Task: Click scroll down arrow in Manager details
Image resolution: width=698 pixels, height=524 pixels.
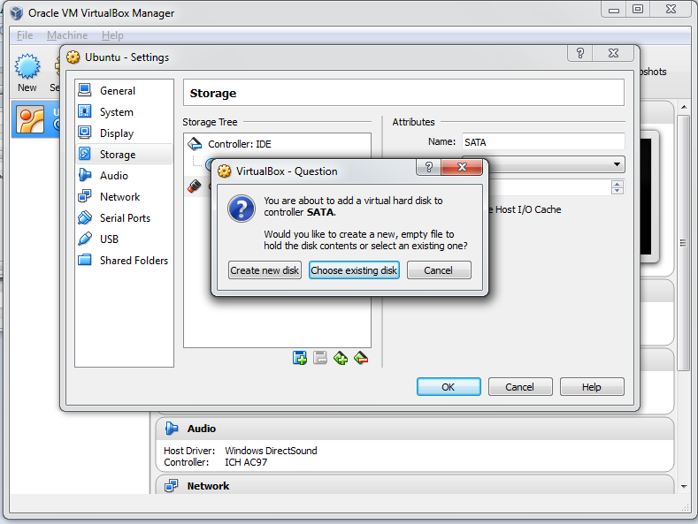Action: [x=684, y=487]
